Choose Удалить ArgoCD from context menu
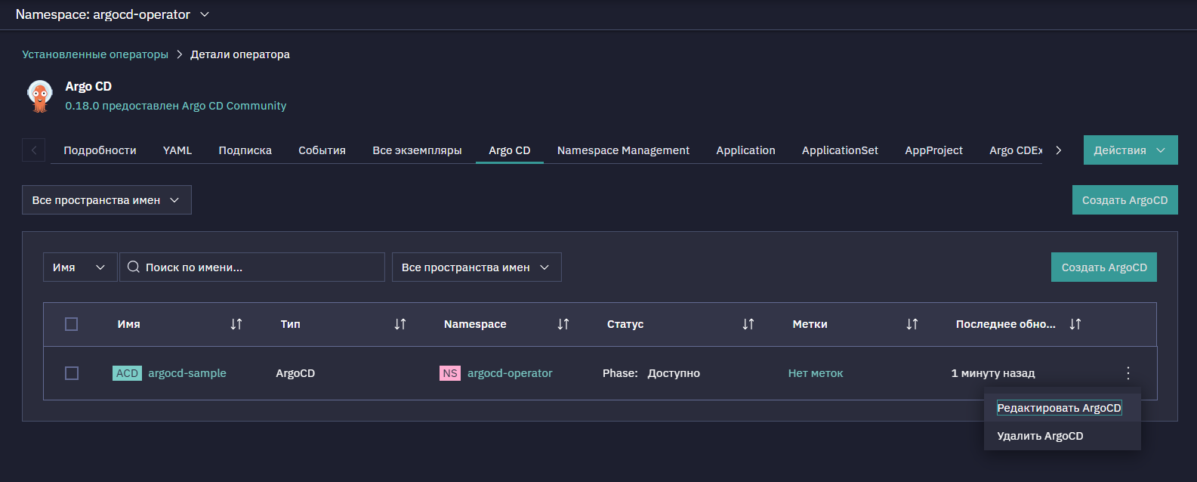Screen dimensions: 1197x482 1062,436
